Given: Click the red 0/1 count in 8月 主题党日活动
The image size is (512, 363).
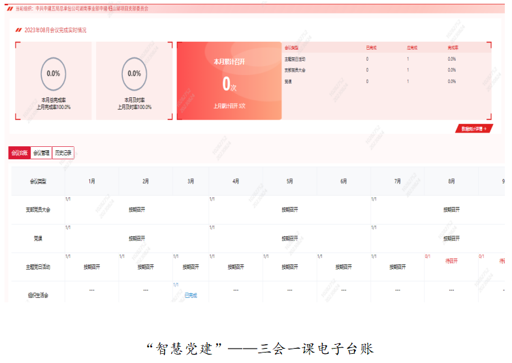Looking at the screenshot, I should (x=427, y=257).
